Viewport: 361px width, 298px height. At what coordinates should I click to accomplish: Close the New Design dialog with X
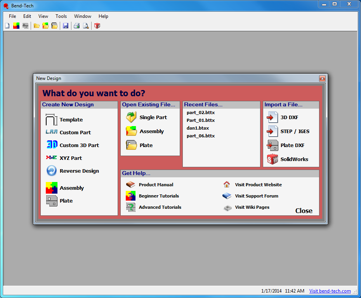(x=322, y=78)
